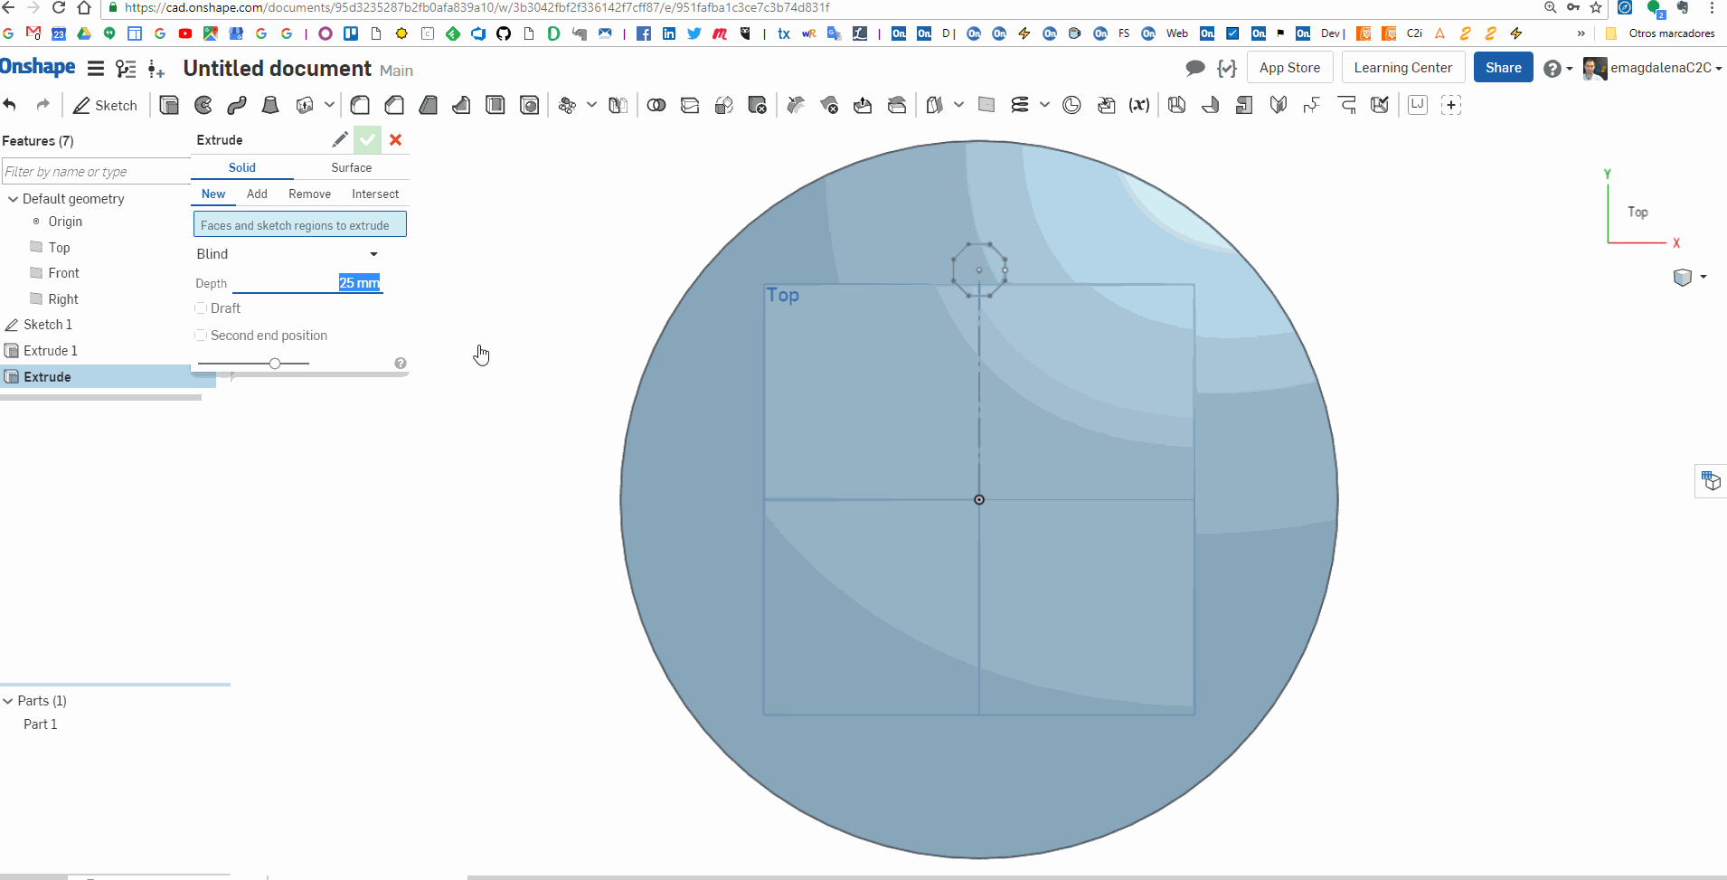
Task: Select the Sweep tool
Action: coord(236,104)
